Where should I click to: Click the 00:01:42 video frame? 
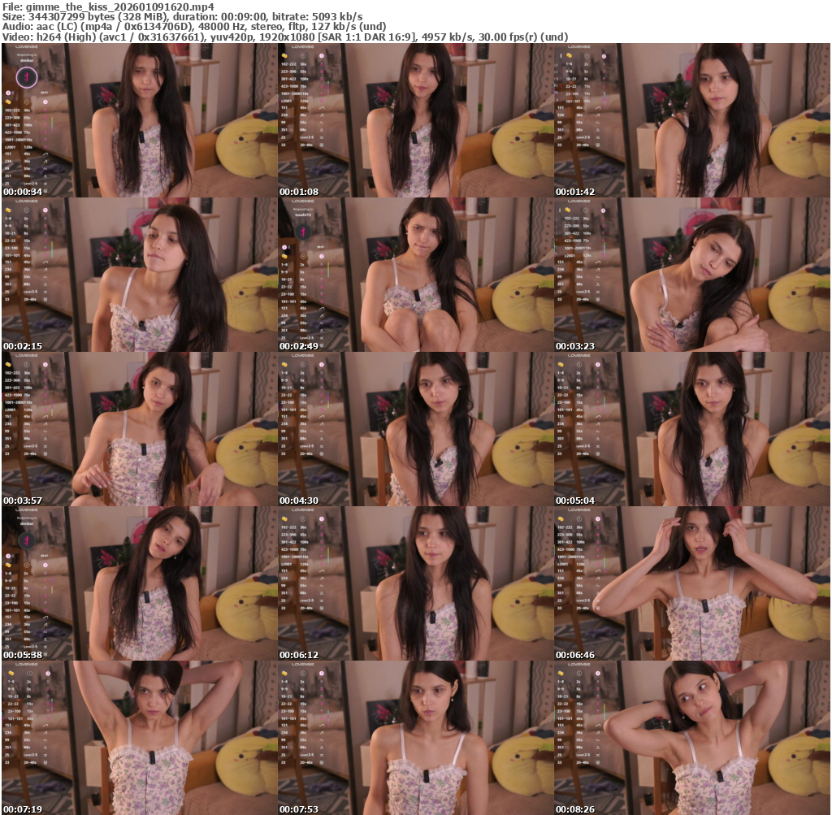point(691,120)
